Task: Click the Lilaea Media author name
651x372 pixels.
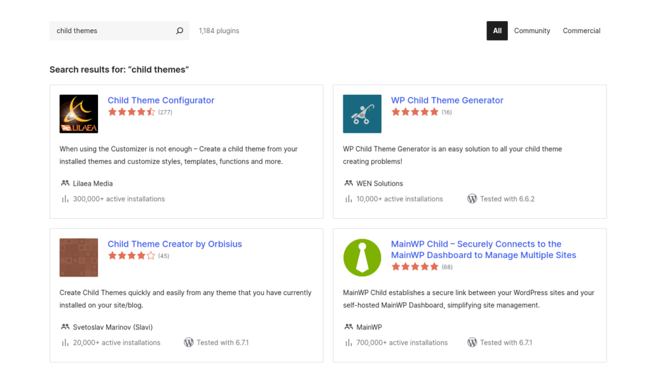Action: pyautogui.click(x=93, y=184)
